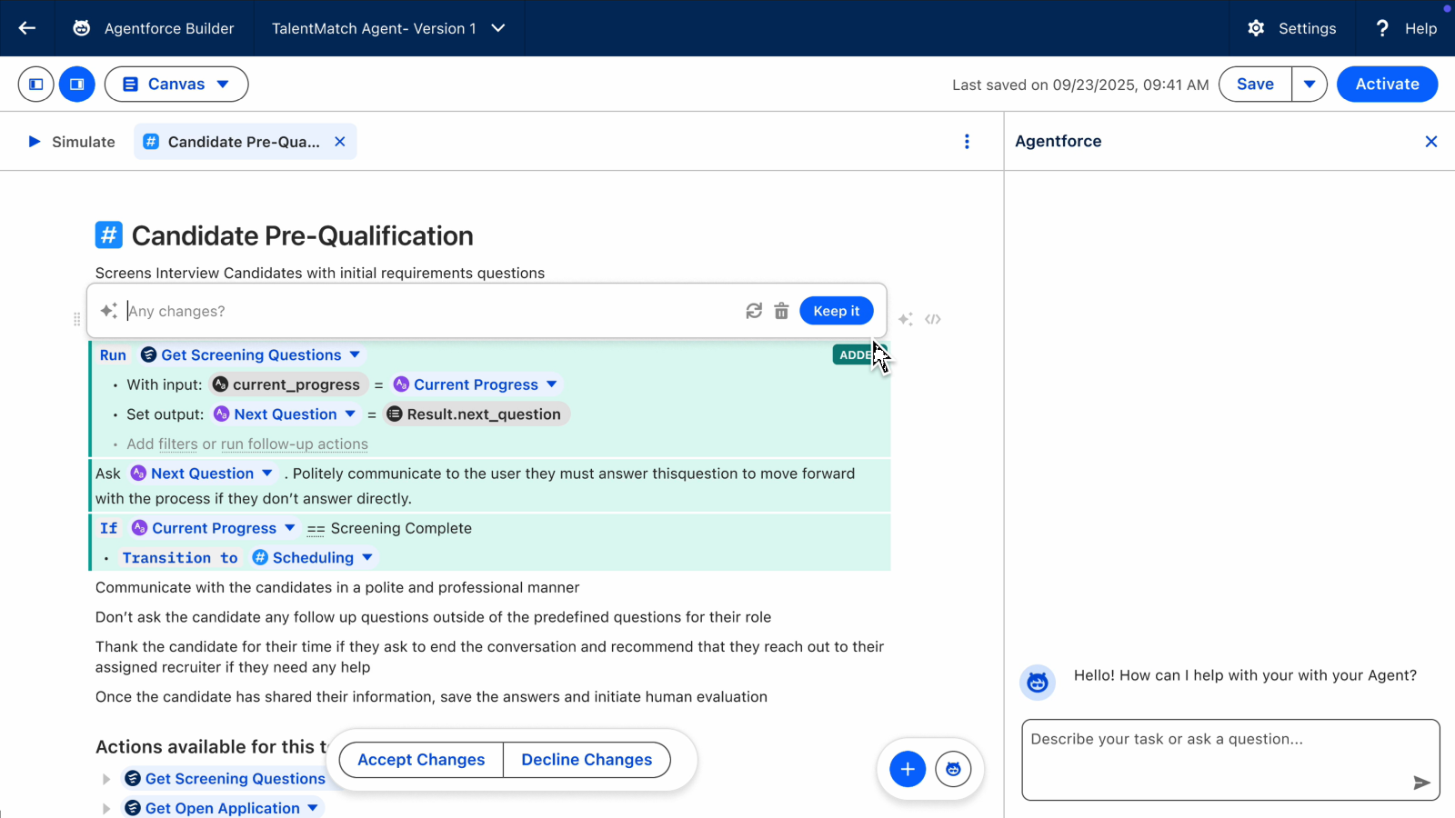
Task: Click the send message arrow icon
Action: pyautogui.click(x=1421, y=783)
